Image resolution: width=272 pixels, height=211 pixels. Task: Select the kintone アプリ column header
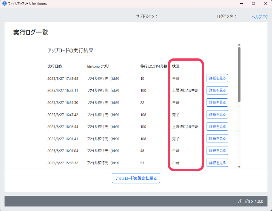click(98, 66)
